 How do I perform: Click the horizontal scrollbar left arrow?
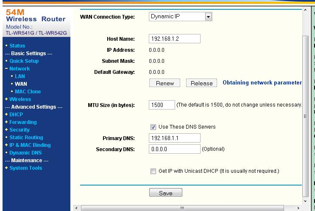tap(76, 208)
